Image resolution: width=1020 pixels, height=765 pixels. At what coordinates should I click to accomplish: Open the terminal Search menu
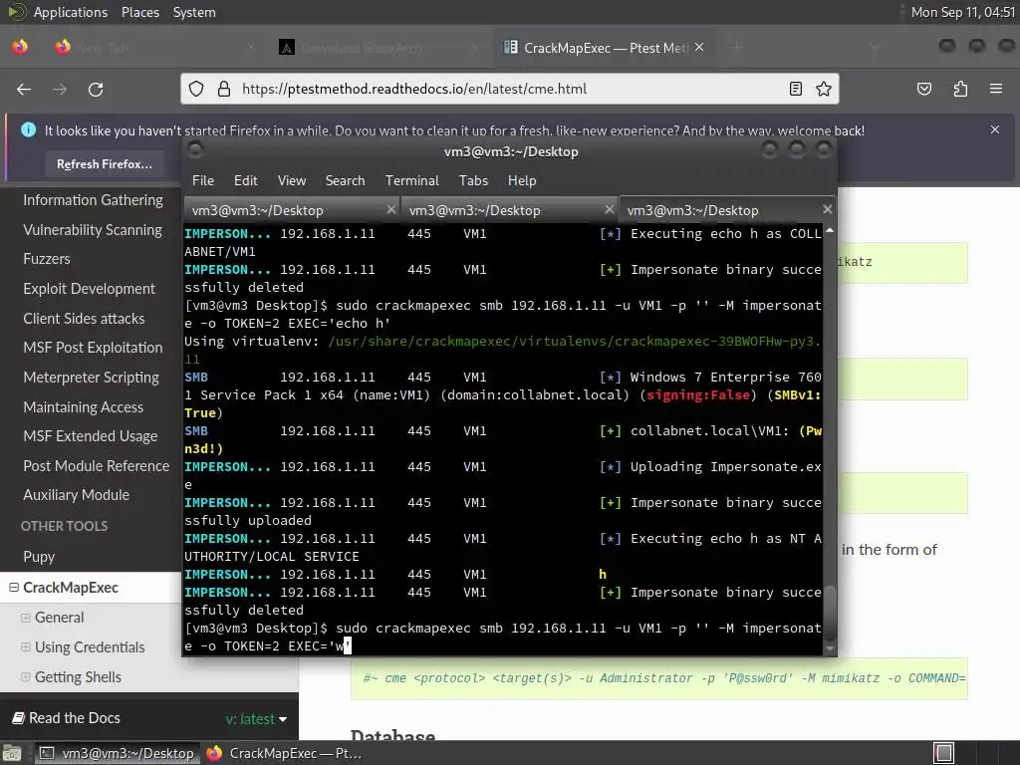[345, 181]
